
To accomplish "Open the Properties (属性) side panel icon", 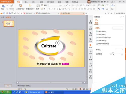I will pos(90,46).
